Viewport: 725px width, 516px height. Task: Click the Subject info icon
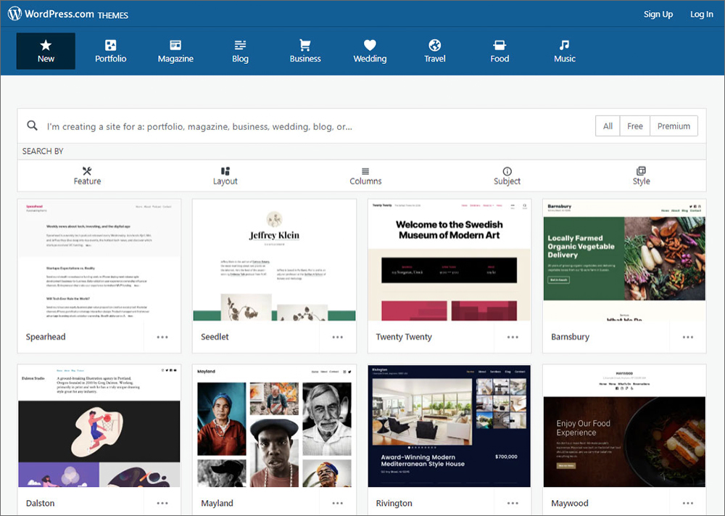[x=507, y=171]
